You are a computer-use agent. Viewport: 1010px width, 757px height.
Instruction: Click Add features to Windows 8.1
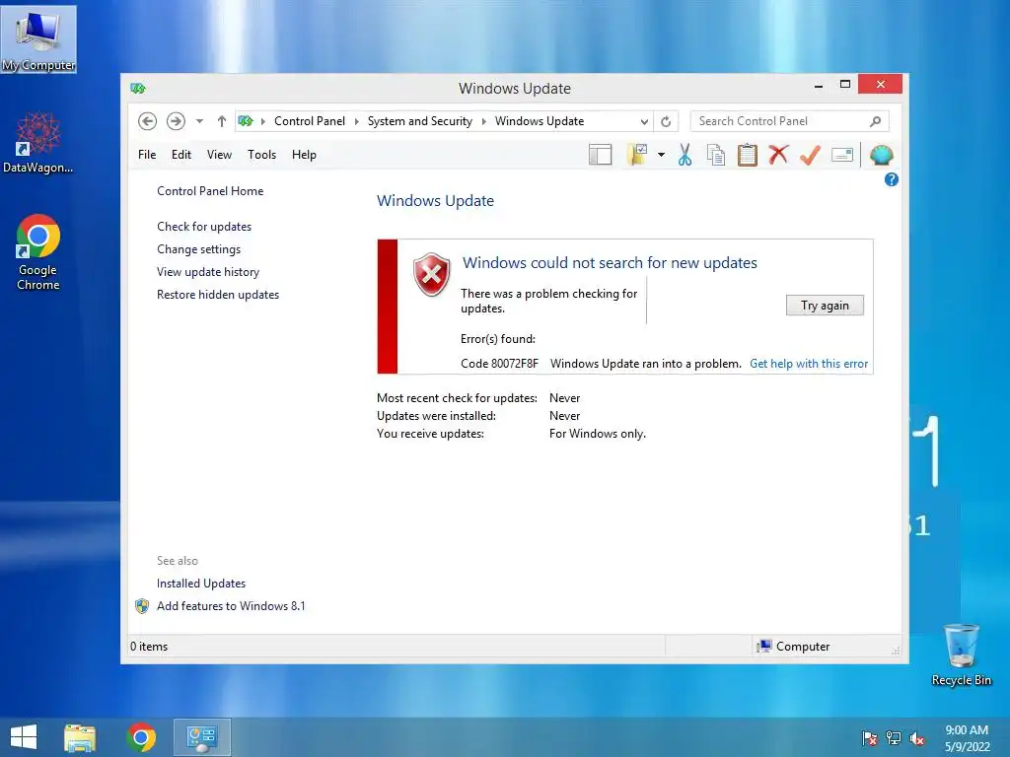click(x=231, y=606)
